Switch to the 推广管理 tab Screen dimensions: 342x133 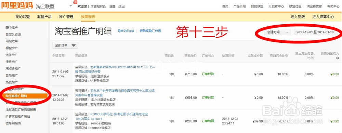coord(66,17)
